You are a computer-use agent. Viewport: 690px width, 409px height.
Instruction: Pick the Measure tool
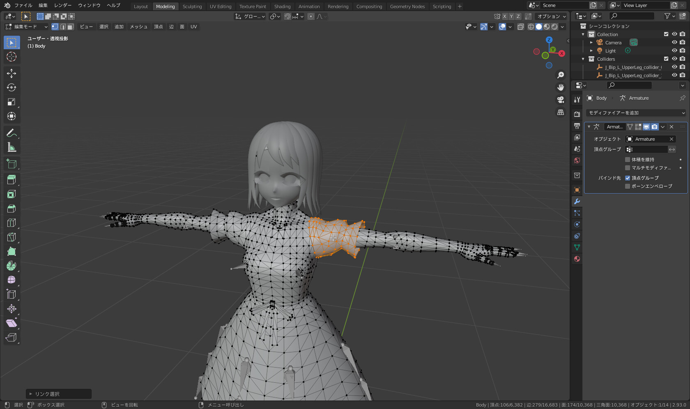11,147
